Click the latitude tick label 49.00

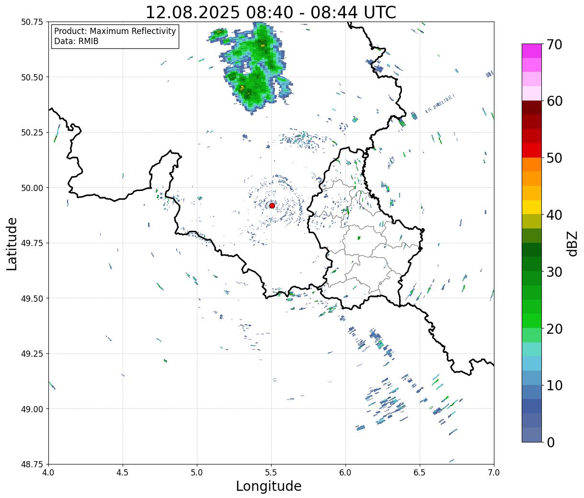click(32, 409)
